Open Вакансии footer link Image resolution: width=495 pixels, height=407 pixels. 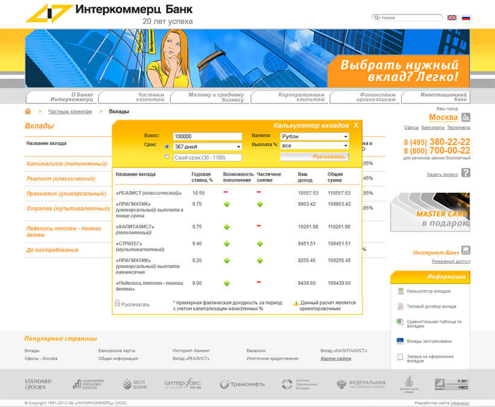(x=256, y=351)
